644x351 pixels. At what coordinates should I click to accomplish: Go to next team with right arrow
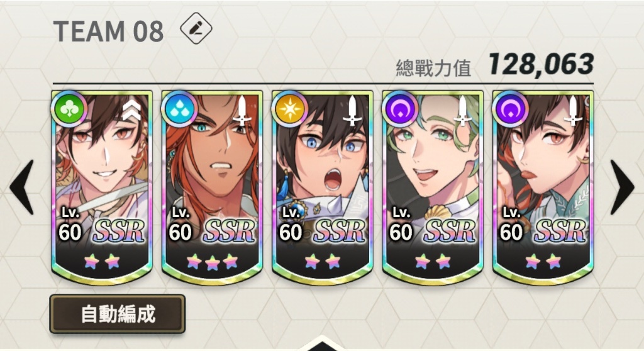[622, 187]
